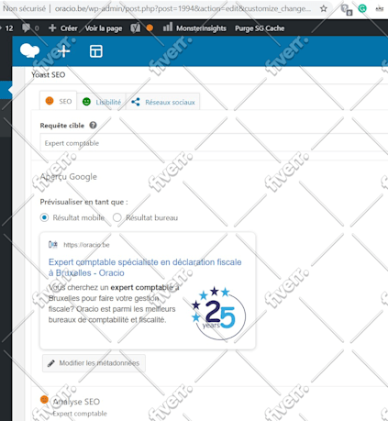Open the Yoast SEO admin bar icon
388x421 pixels.
136,28
